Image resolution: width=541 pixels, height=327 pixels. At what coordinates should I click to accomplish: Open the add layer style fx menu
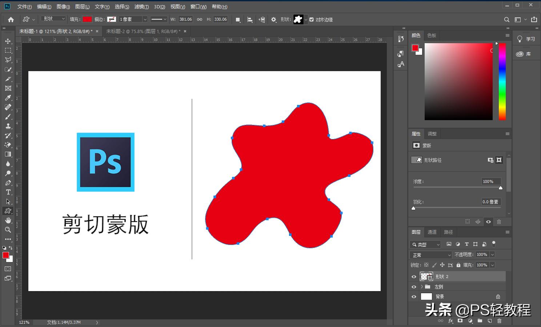[x=450, y=321]
